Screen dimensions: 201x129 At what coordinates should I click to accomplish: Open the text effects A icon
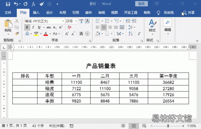[x=27, y=34]
